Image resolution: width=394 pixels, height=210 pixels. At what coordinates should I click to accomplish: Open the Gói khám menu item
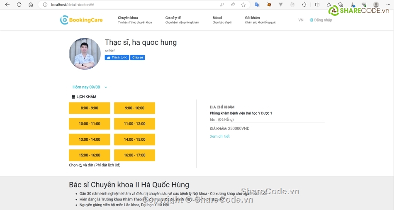[252, 18]
